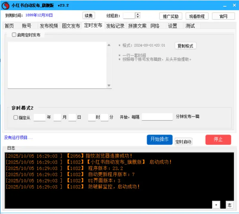239x214 pixels.
Task: Click the red app logo icon
Action: [x=6, y=6]
